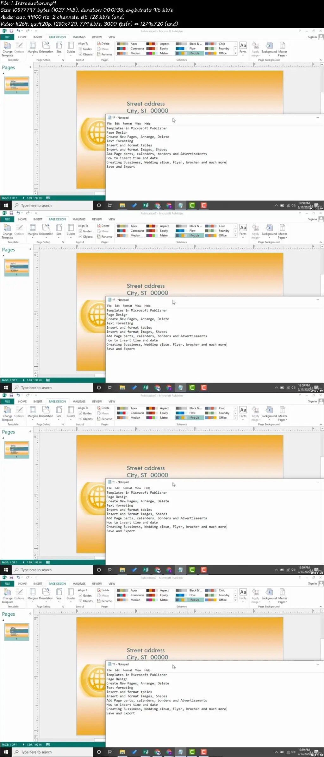The image size is (324, 757).
Task: Click green C taskbar icon in 00:01:18 frame
Action: pos(192,752)
